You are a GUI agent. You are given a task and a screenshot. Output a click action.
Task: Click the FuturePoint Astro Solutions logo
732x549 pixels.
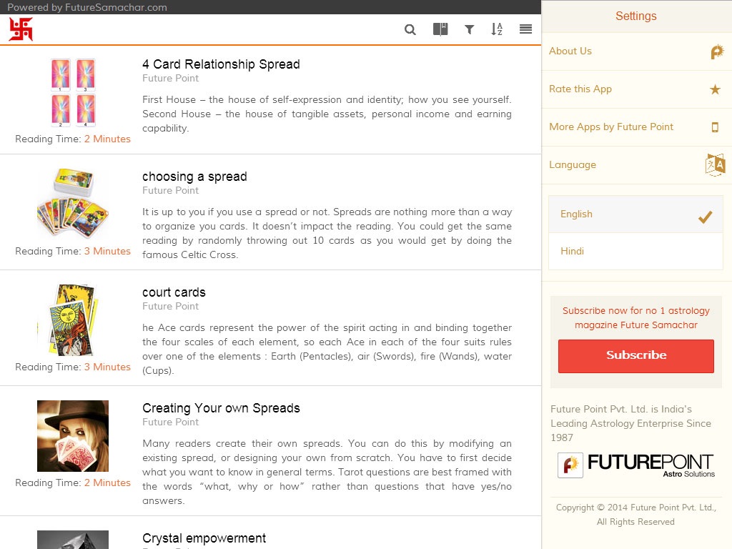coord(635,465)
